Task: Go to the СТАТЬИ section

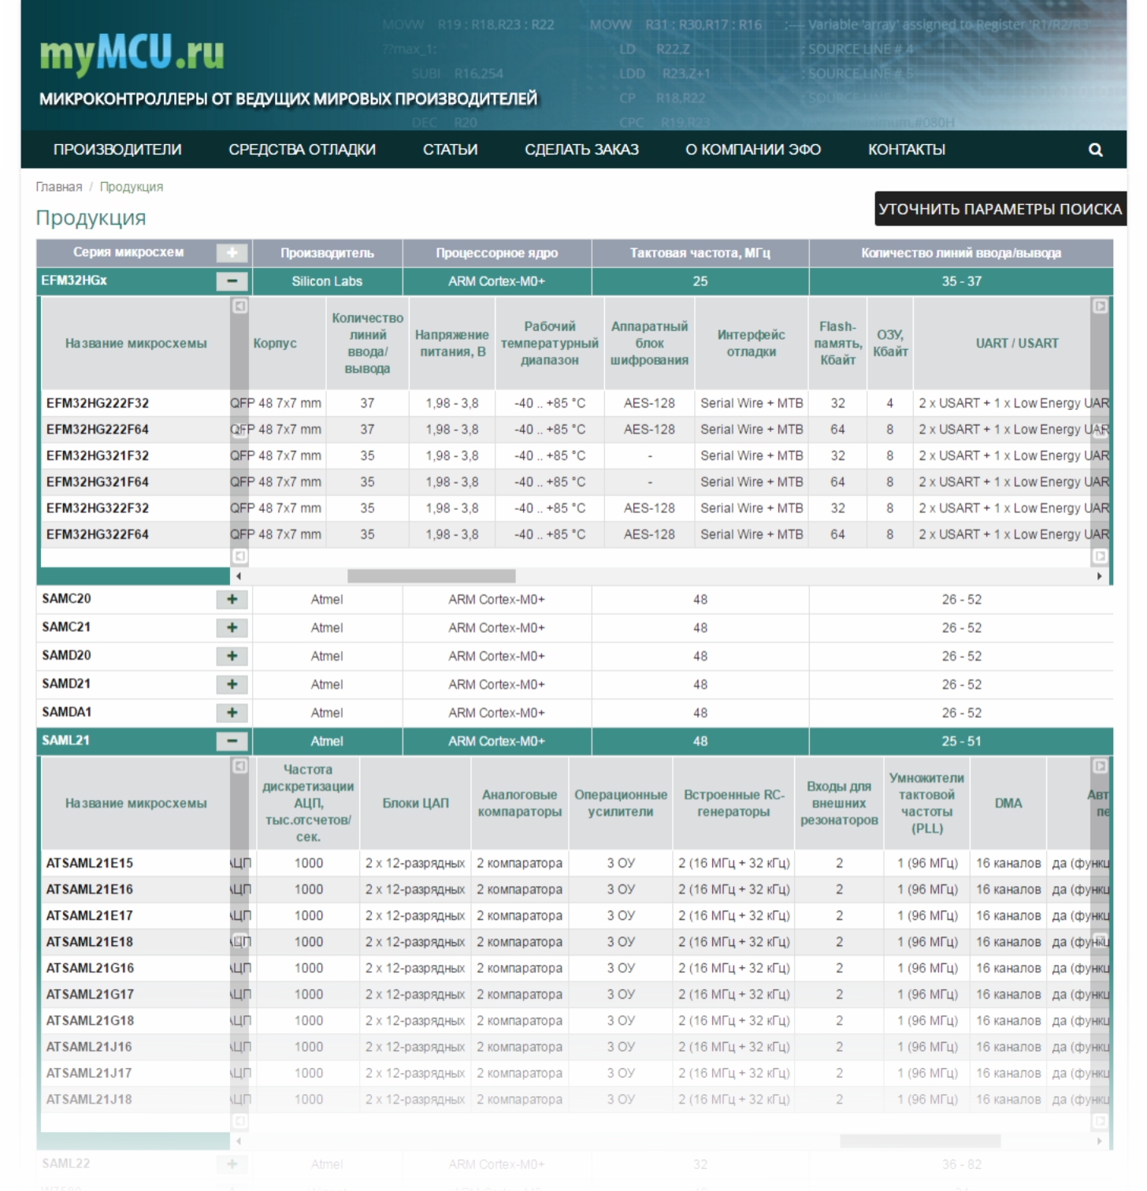Action: click(x=450, y=150)
